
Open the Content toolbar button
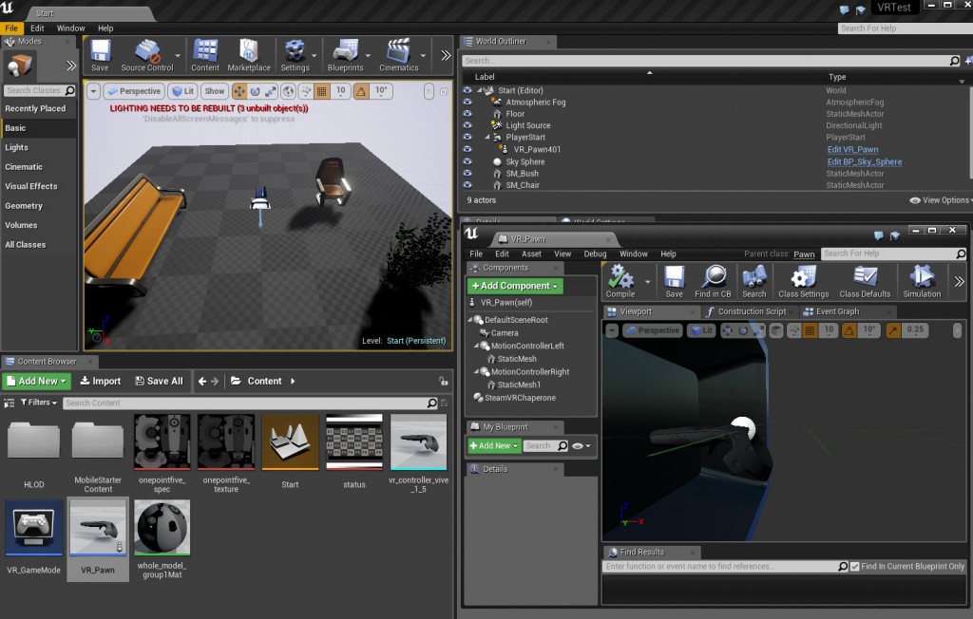point(205,55)
